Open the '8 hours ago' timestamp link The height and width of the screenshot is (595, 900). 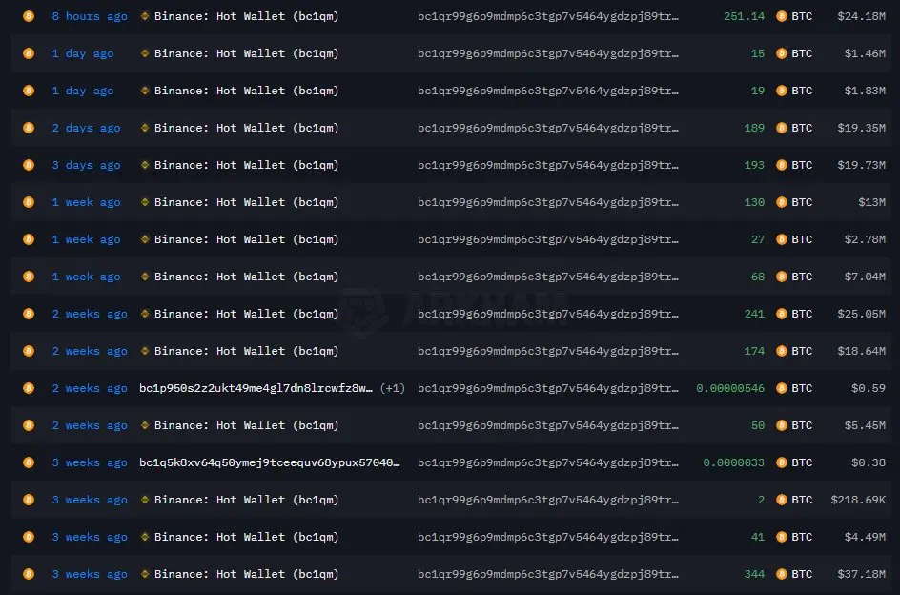point(90,16)
